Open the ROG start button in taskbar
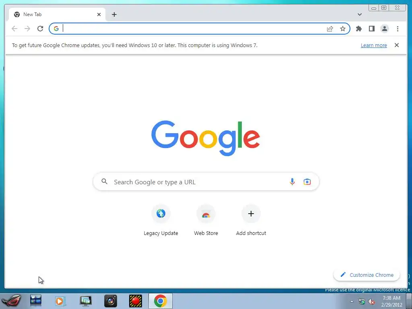 11,301
